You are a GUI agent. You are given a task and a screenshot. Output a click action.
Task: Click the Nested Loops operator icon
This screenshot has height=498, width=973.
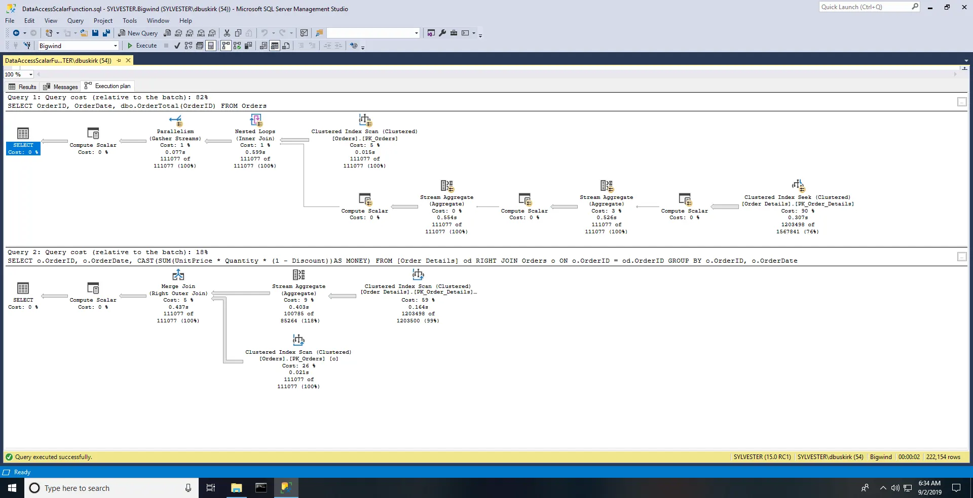tap(256, 120)
